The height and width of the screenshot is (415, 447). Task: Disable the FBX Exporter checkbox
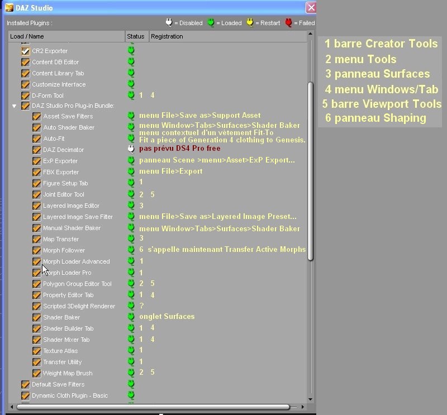pyautogui.click(x=36, y=172)
